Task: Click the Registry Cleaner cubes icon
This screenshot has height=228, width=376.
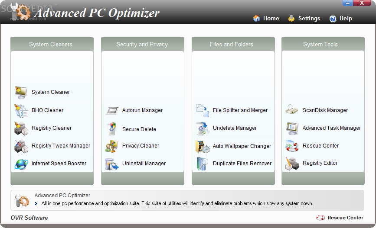Action: (x=21, y=128)
